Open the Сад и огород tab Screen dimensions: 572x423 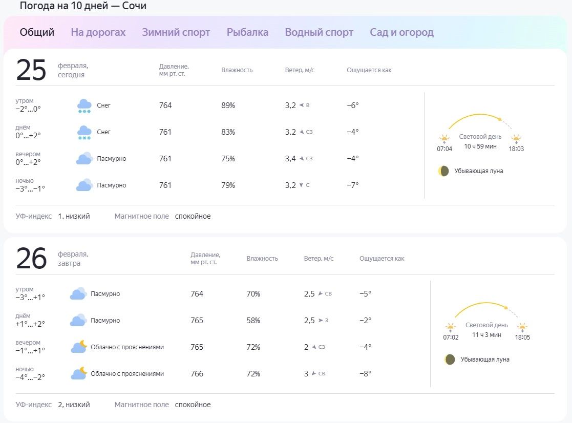point(401,32)
